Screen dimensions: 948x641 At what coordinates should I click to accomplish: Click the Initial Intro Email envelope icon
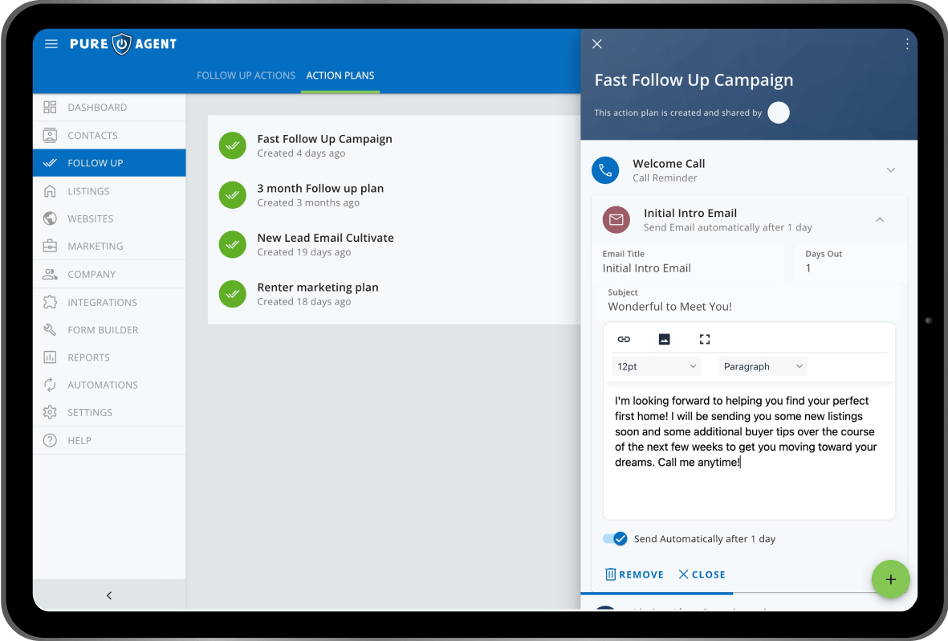click(616, 219)
